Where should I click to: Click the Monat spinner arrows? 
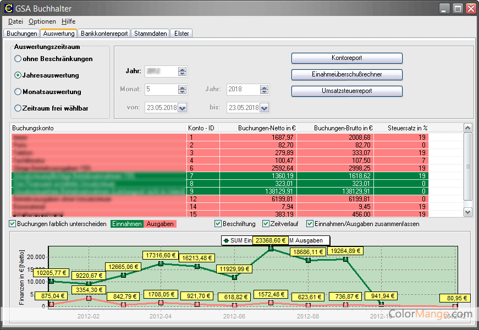[183, 90]
